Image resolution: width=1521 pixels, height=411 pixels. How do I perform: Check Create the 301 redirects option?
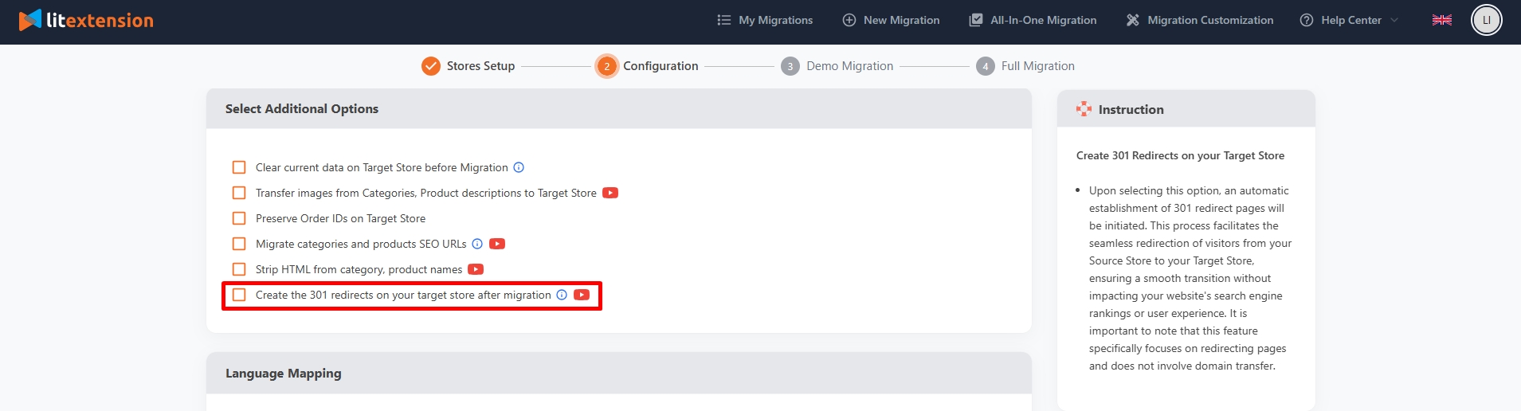[239, 295]
